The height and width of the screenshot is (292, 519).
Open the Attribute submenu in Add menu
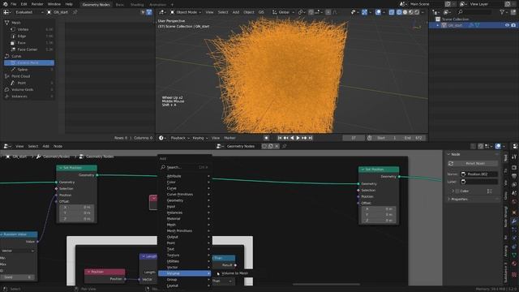(x=184, y=176)
